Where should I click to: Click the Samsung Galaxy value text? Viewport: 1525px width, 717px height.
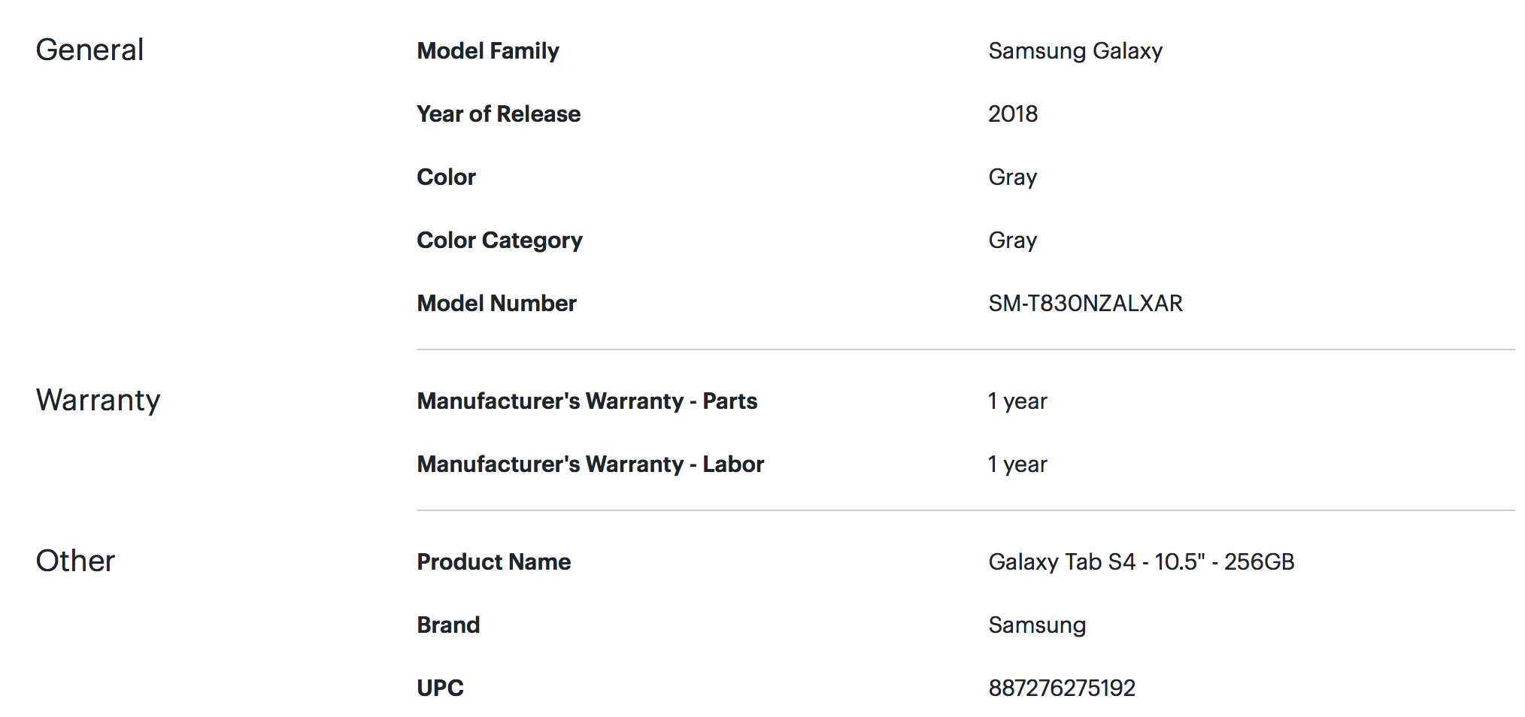[1075, 51]
